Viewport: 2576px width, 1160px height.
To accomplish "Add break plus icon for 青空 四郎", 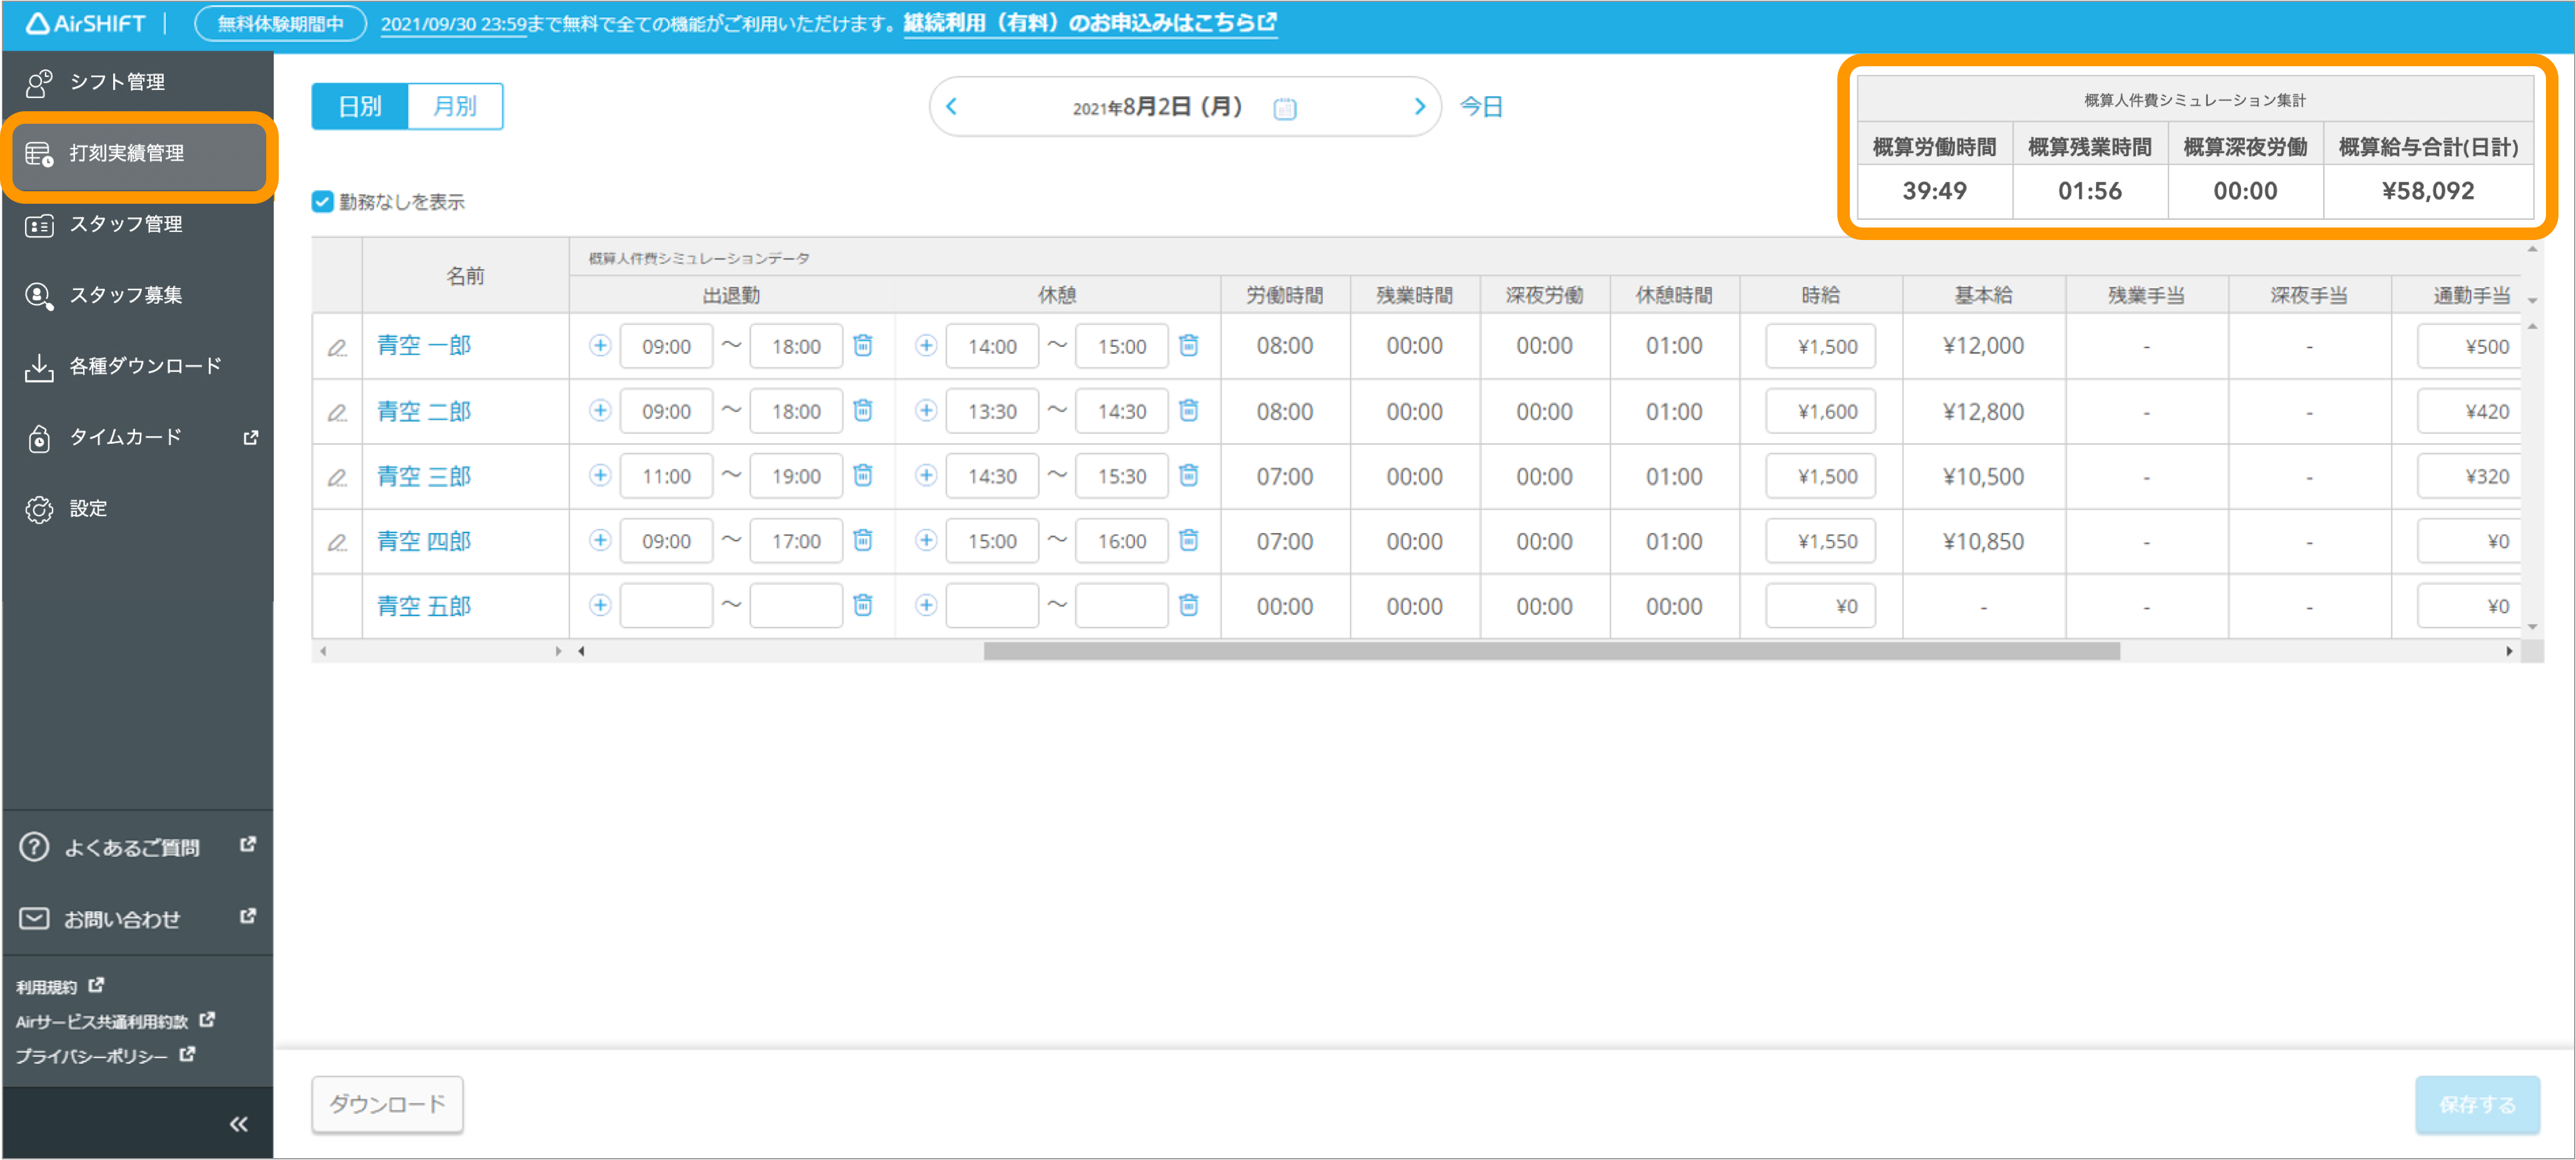I will point(926,541).
